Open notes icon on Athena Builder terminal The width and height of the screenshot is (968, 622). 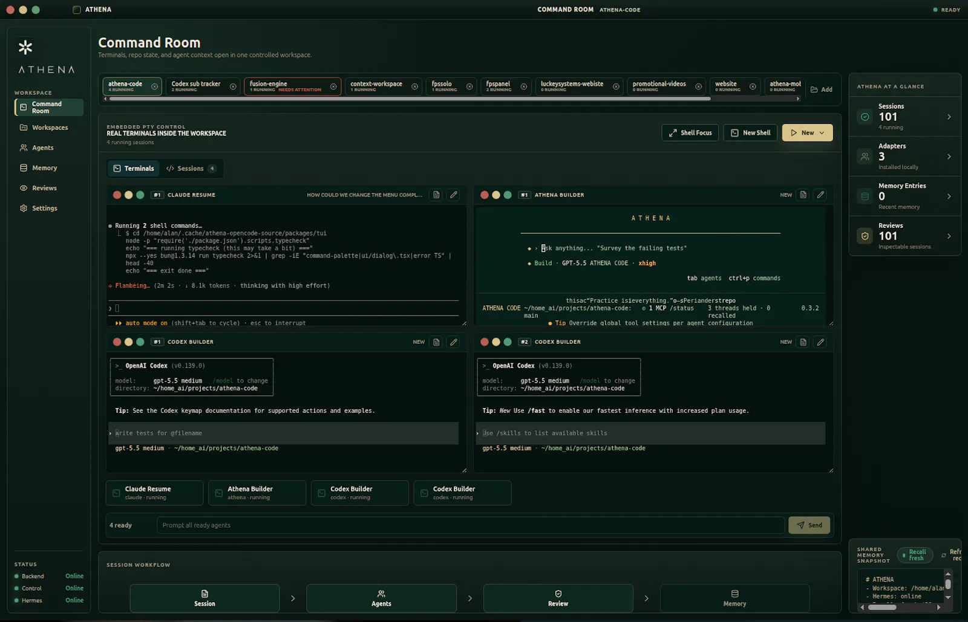pos(803,195)
